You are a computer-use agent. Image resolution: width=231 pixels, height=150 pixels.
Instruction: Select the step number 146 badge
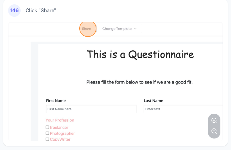pyautogui.click(x=14, y=11)
